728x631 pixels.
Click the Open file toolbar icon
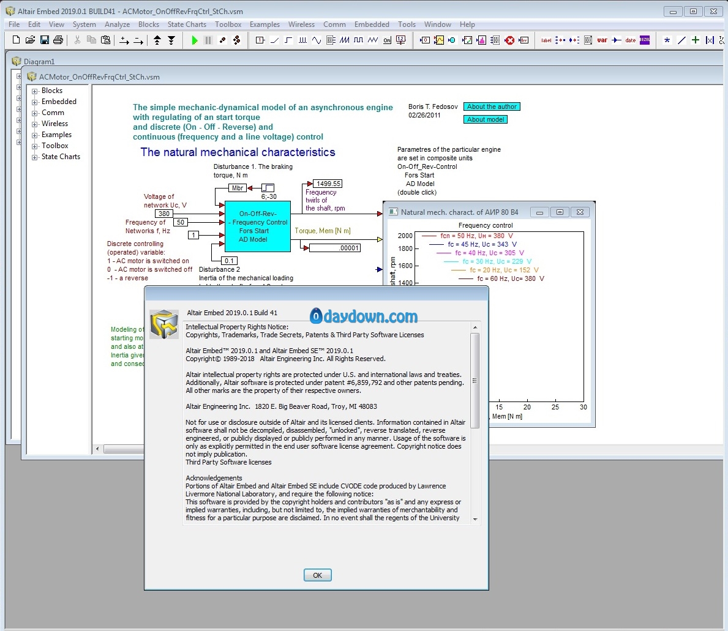tap(30, 40)
